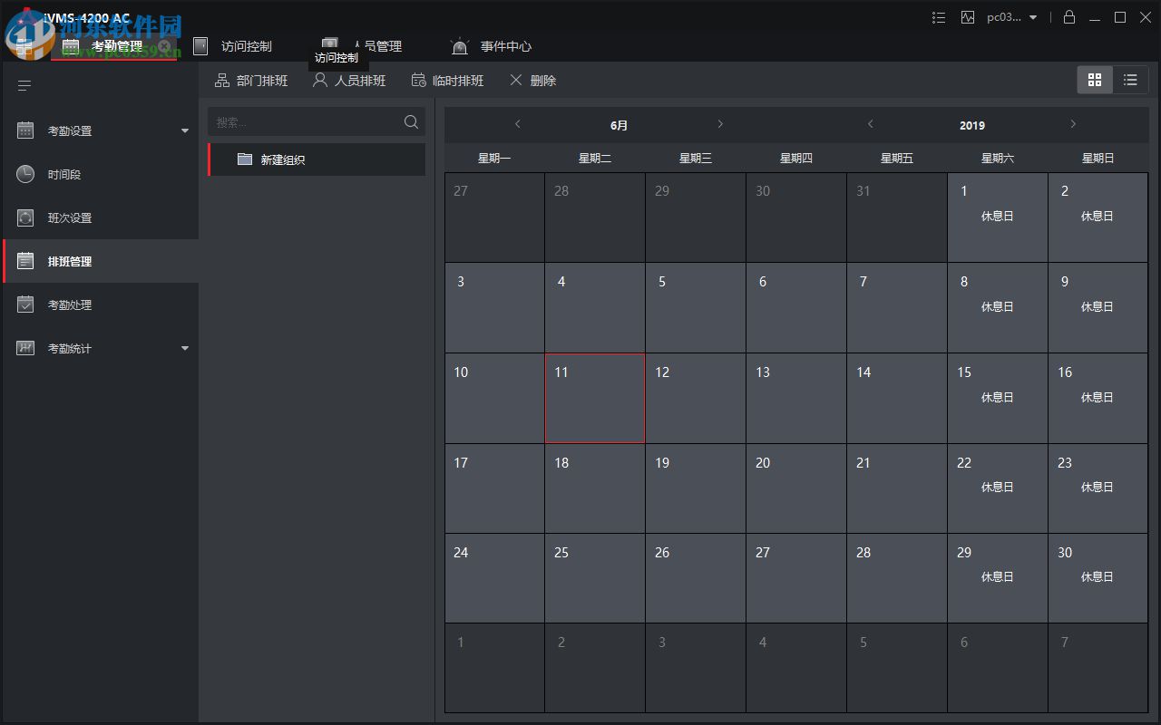Image resolution: width=1161 pixels, height=725 pixels.
Task: Click the 人员排班 toolbar button
Action: point(349,81)
